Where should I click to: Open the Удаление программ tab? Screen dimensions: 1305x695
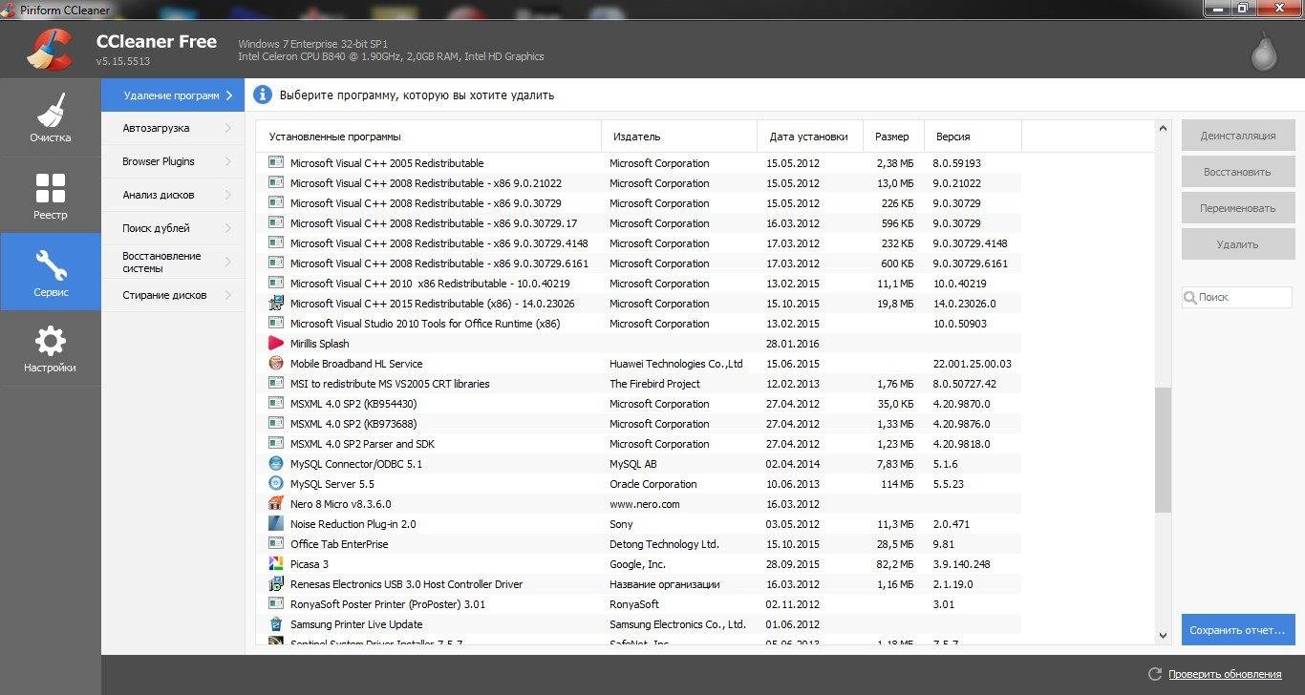(x=173, y=95)
